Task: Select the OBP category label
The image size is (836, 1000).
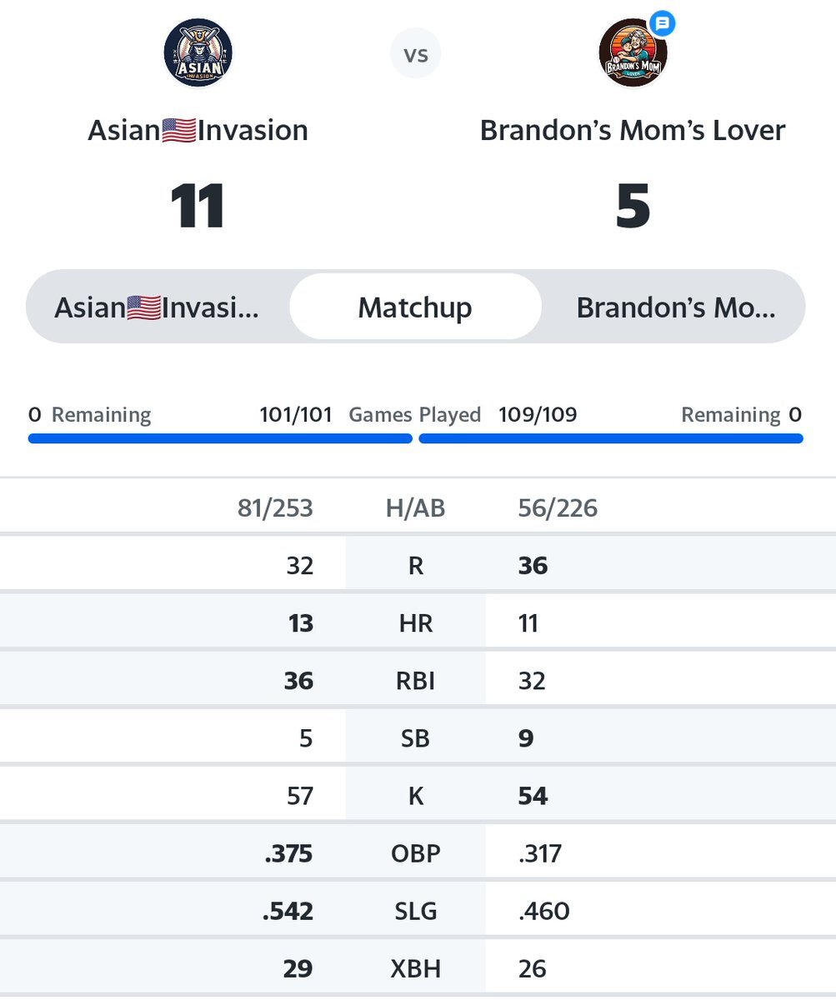Action: 415,853
